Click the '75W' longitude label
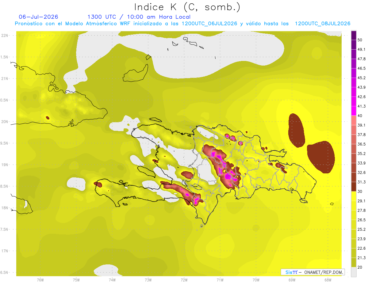This screenshot has height=284, width=368. tap(76, 280)
